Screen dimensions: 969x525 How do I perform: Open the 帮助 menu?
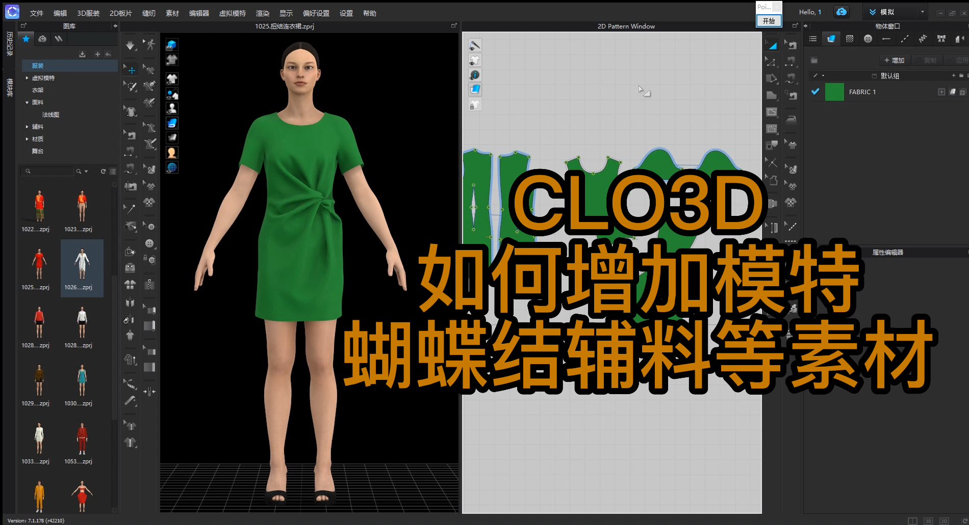[370, 13]
